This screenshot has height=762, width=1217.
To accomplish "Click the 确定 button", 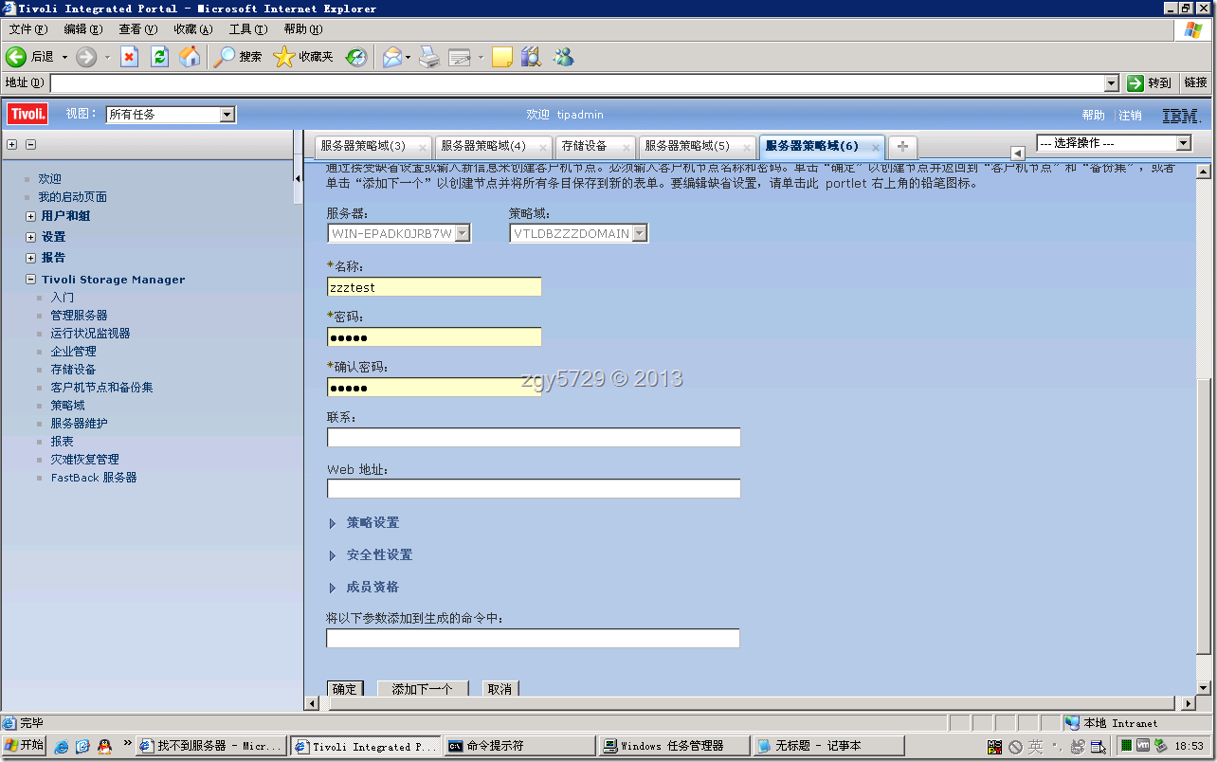I will 345,689.
